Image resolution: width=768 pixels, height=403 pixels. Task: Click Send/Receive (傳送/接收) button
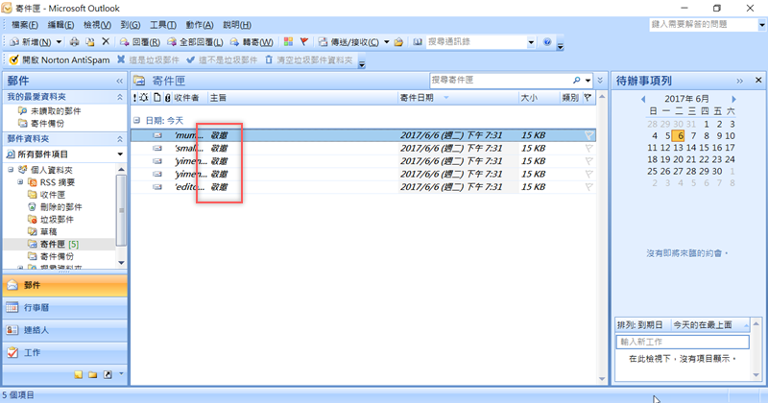(x=348, y=42)
